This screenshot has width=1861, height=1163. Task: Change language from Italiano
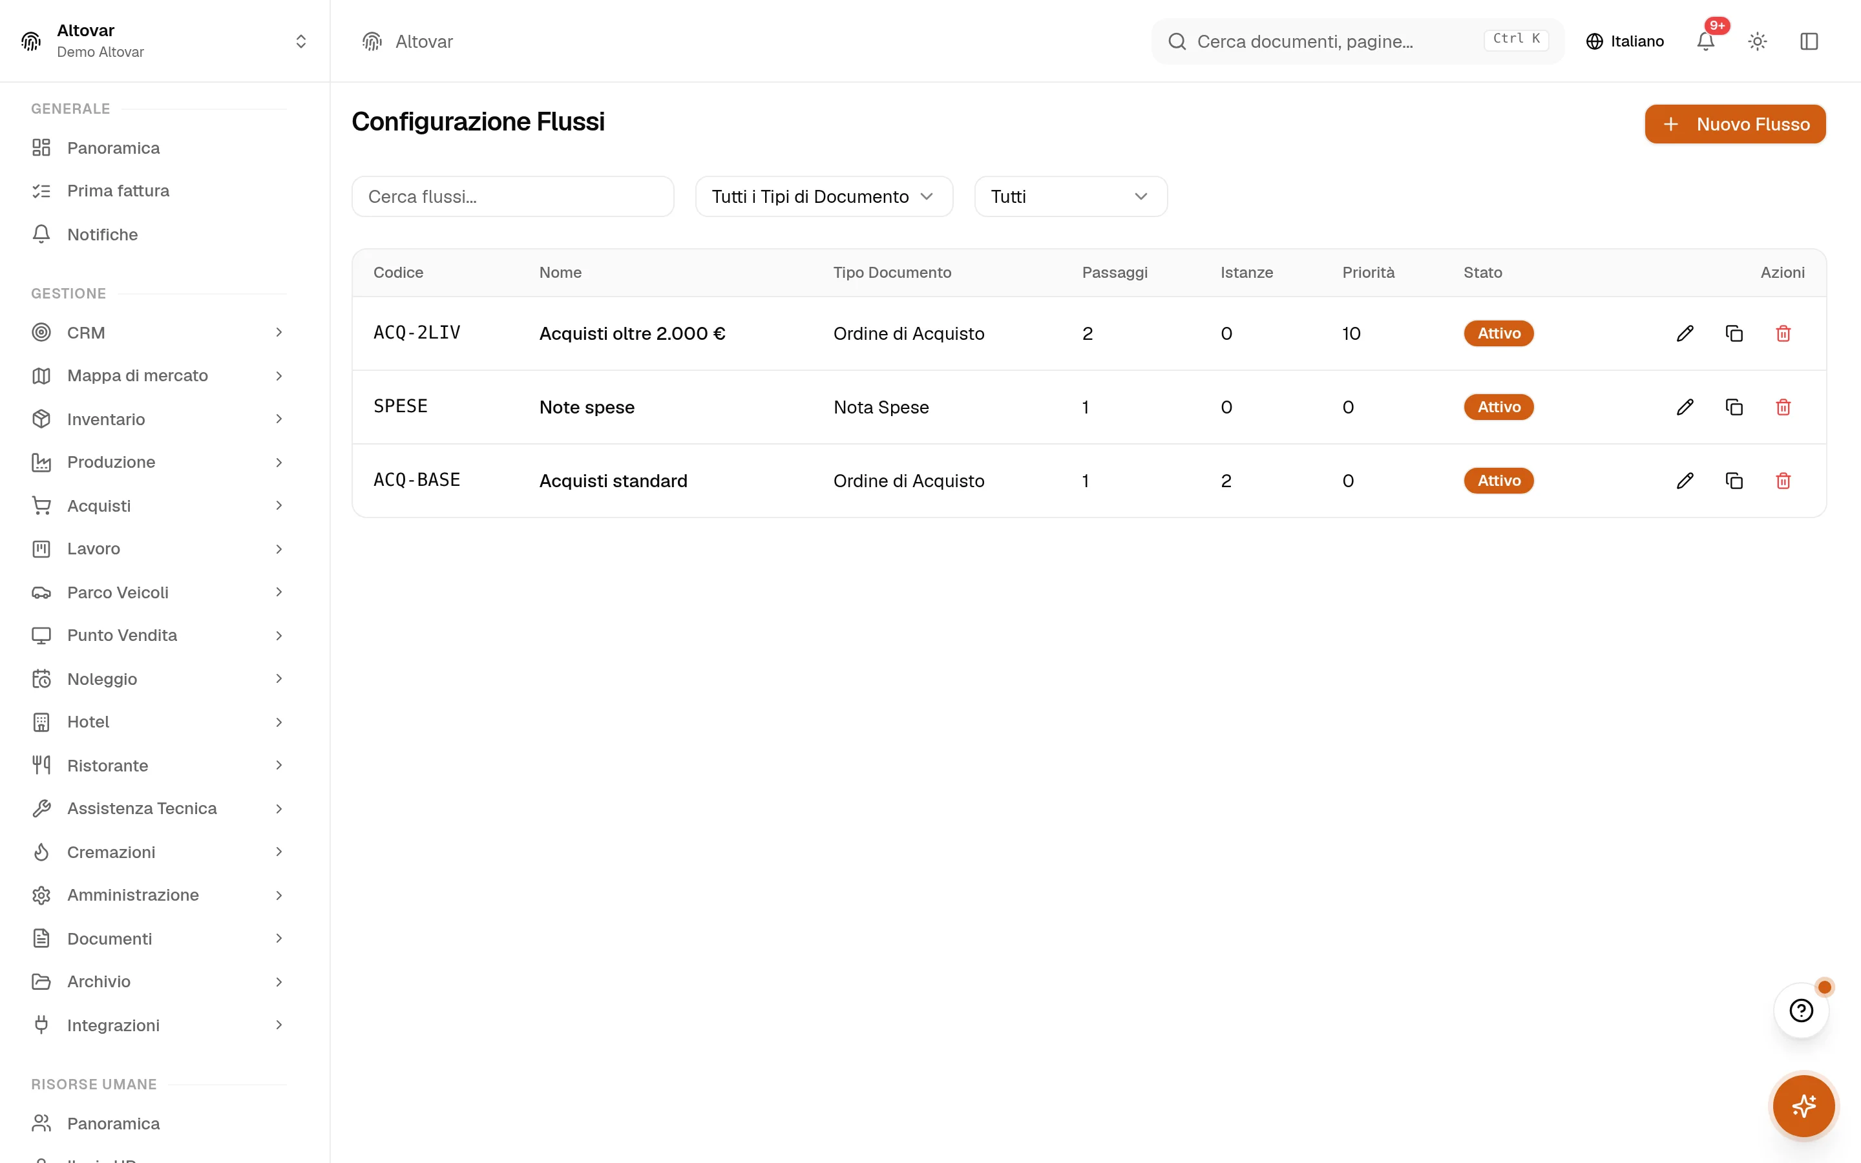1625,41
